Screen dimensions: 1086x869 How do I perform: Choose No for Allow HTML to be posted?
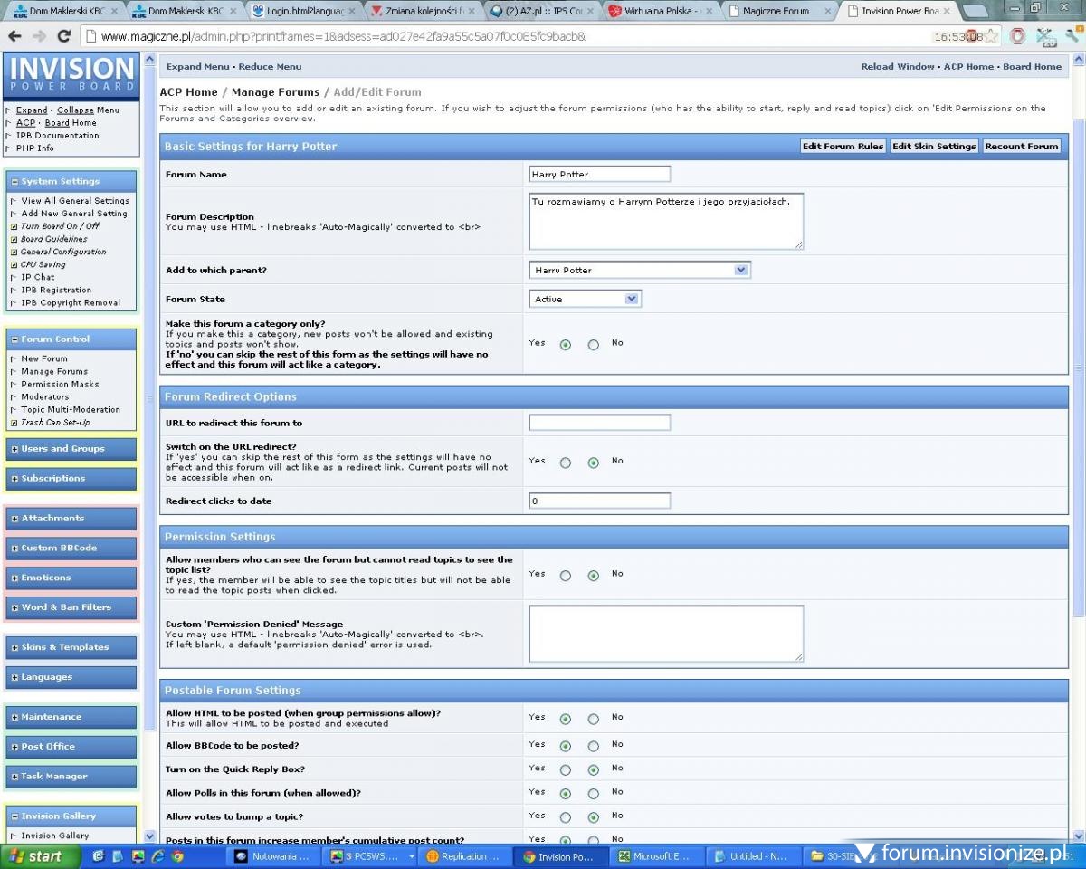593,720
